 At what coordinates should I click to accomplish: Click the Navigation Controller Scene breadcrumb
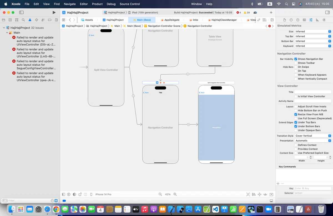[x=162, y=26]
